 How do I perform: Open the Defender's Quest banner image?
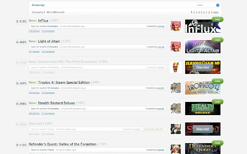[203, 149]
